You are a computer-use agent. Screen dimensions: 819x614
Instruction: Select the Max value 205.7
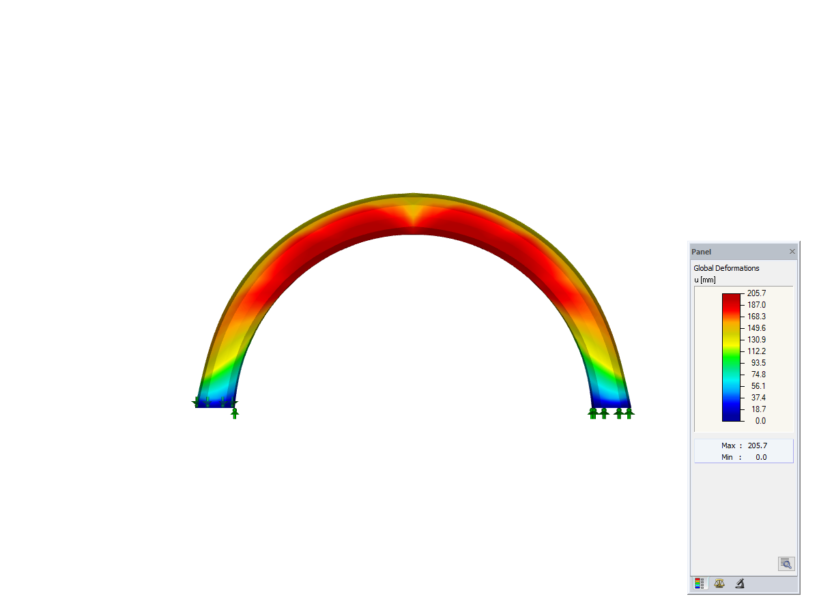(x=758, y=445)
